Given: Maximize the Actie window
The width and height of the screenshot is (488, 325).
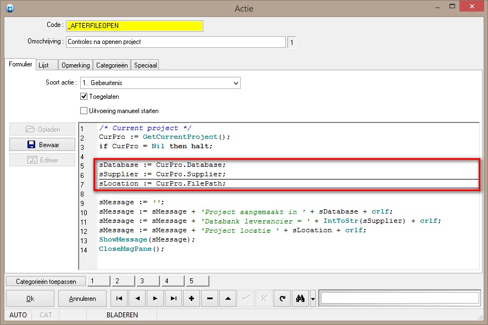Looking at the screenshot, I should click(x=452, y=7).
